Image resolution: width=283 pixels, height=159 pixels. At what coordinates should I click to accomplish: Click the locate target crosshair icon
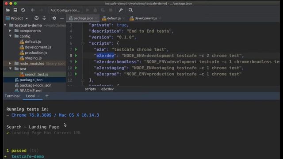(36, 18)
